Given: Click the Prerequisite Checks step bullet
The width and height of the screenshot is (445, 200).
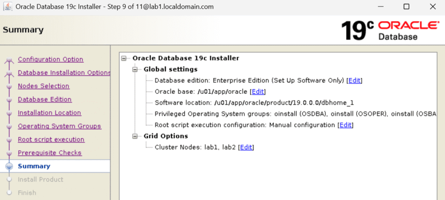Looking at the screenshot, I should (x=10, y=153).
